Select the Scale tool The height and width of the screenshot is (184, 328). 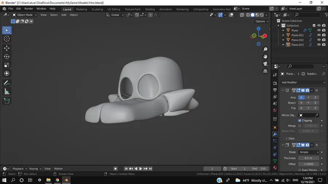tap(7, 65)
